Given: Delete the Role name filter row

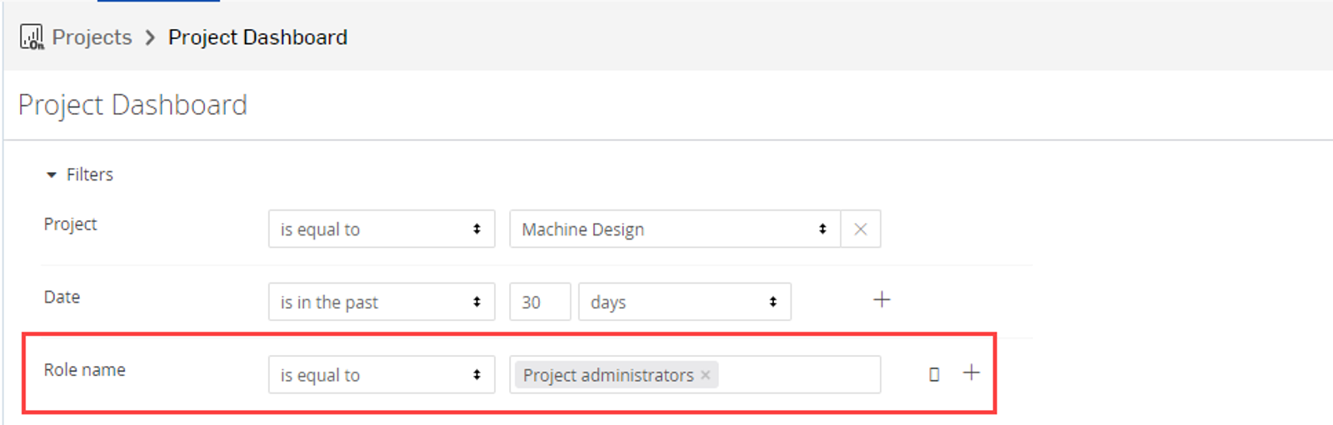Looking at the screenshot, I should coord(934,374).
